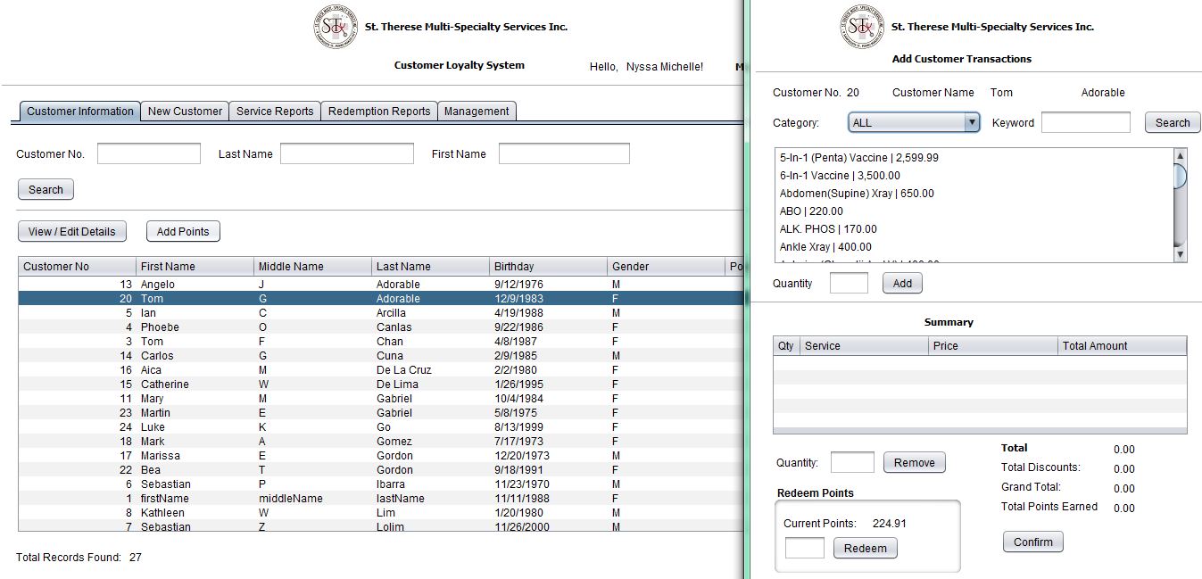This screenshot has height=579, width=1202.
Task: Select 'Abdomen(Supine) Xray | 650.00' service
Action: pyautogui.click(x=974, y=194)
